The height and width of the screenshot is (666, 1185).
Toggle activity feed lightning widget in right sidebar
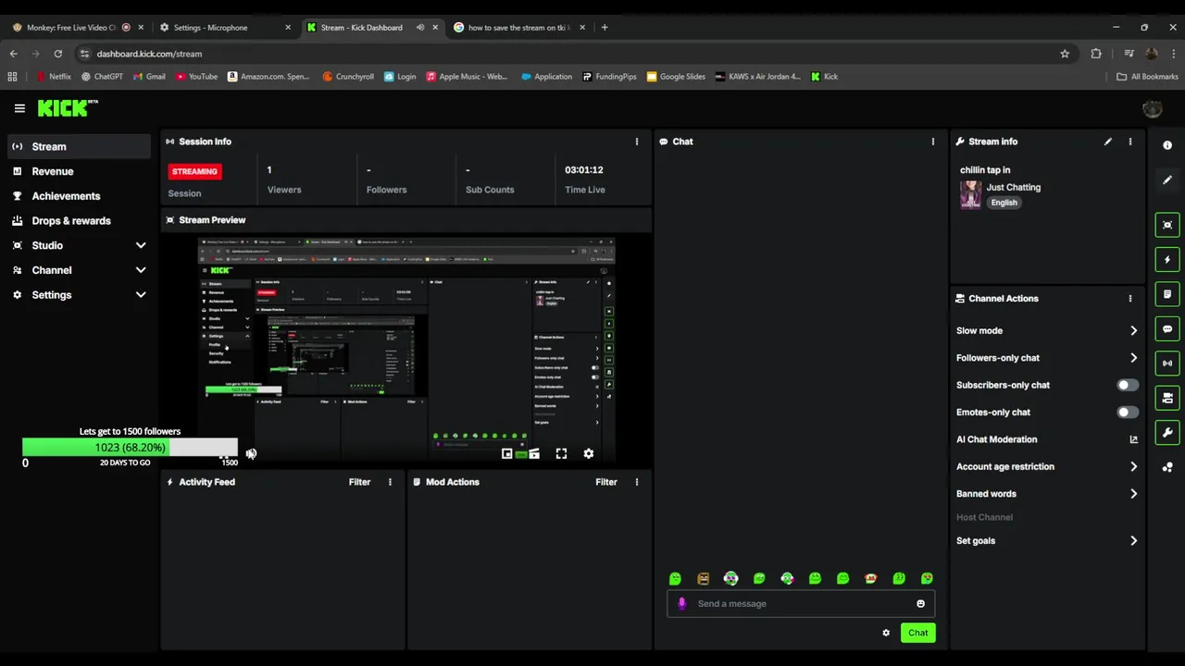(x=1167, y=260)
